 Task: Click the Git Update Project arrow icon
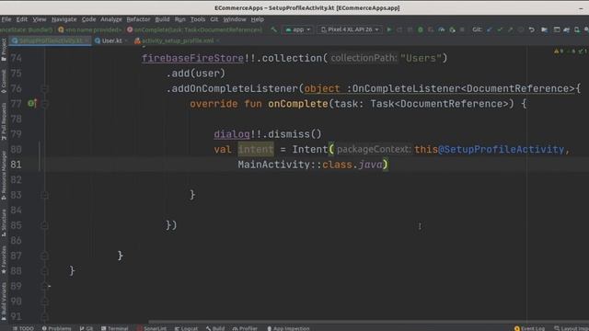tap(489, 29)
